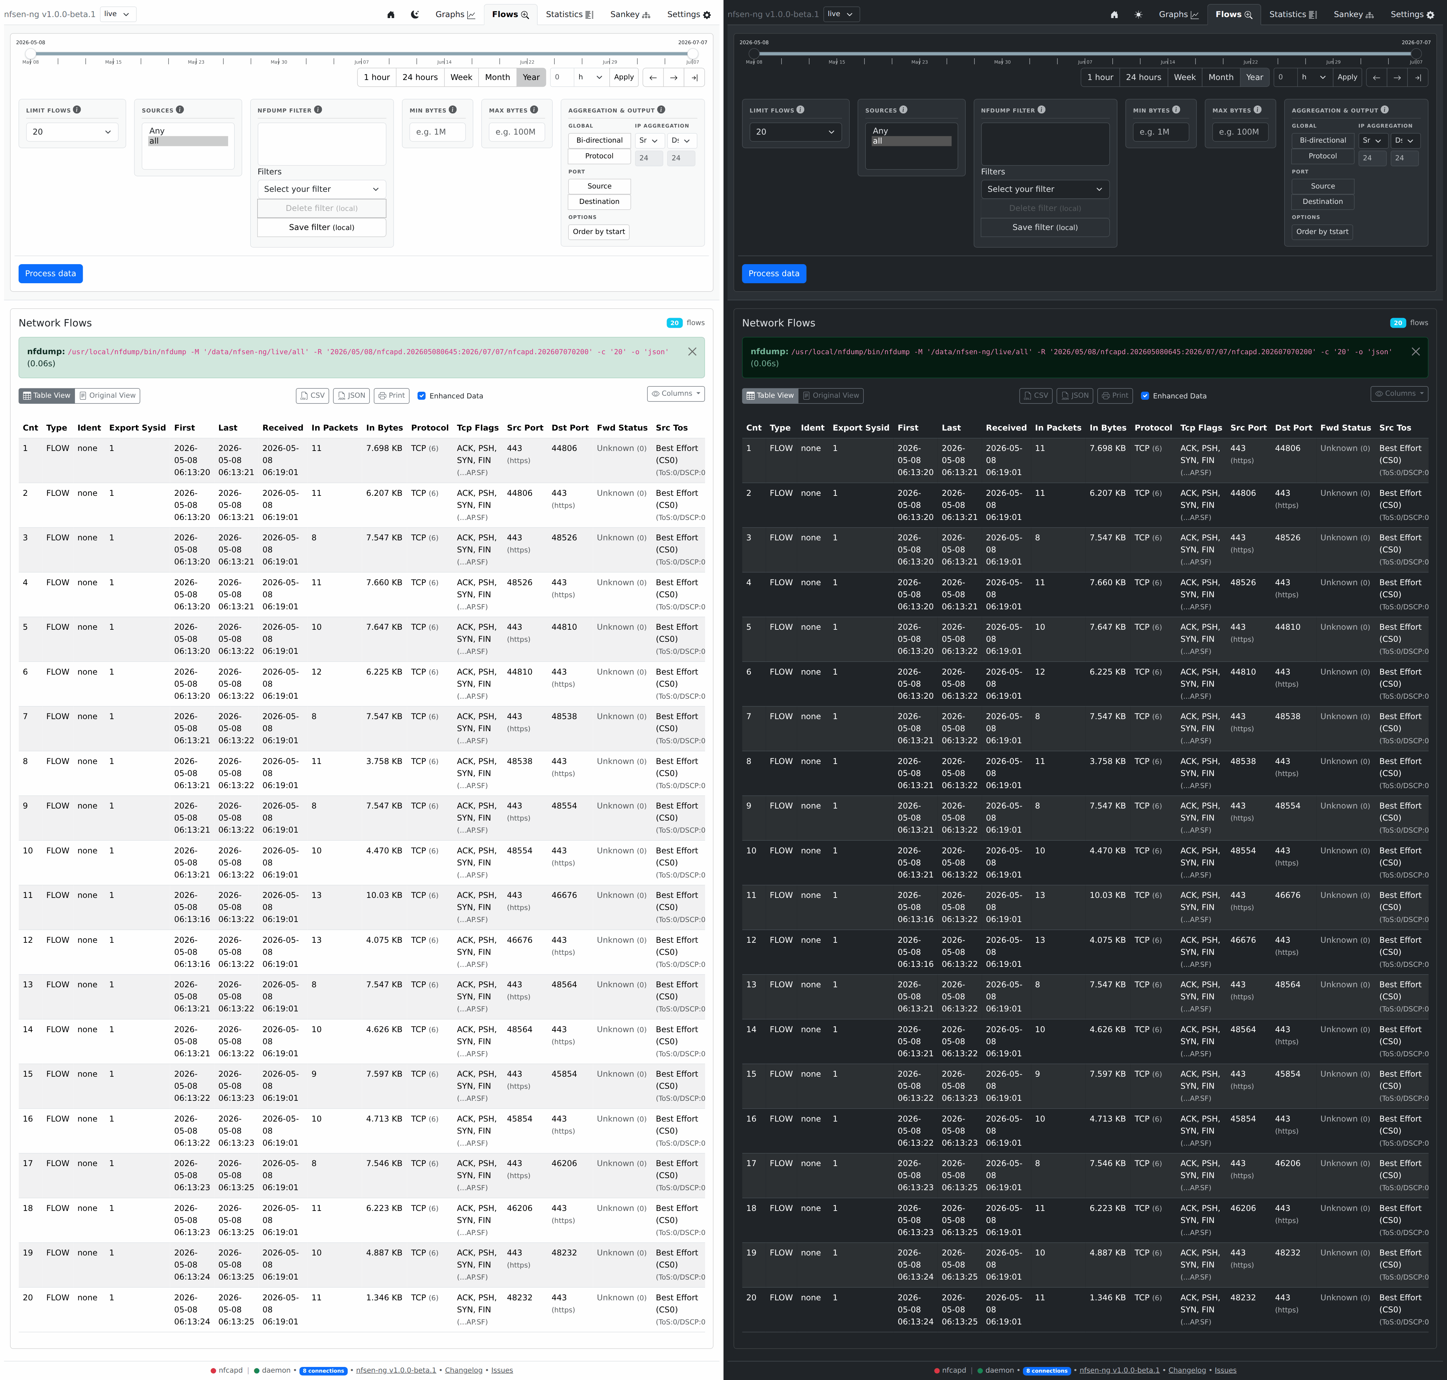This screenshot has width=1447, height=1380.
Task: Click Sources info icon in dark window
Action: [x=903, y=109]
